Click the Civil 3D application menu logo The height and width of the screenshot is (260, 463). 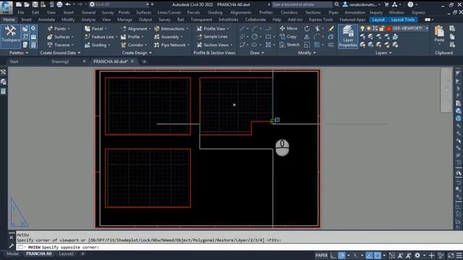7,7
